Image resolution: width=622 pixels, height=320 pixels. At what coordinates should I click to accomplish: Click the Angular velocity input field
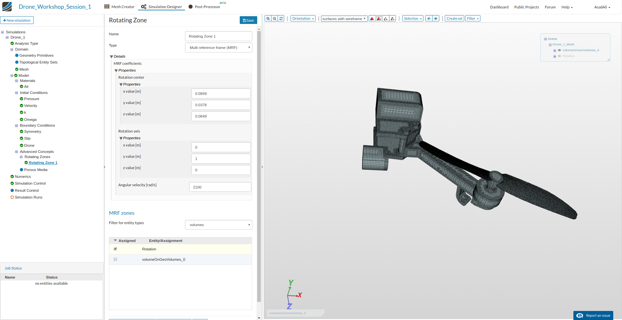click(x=220, y=187)
